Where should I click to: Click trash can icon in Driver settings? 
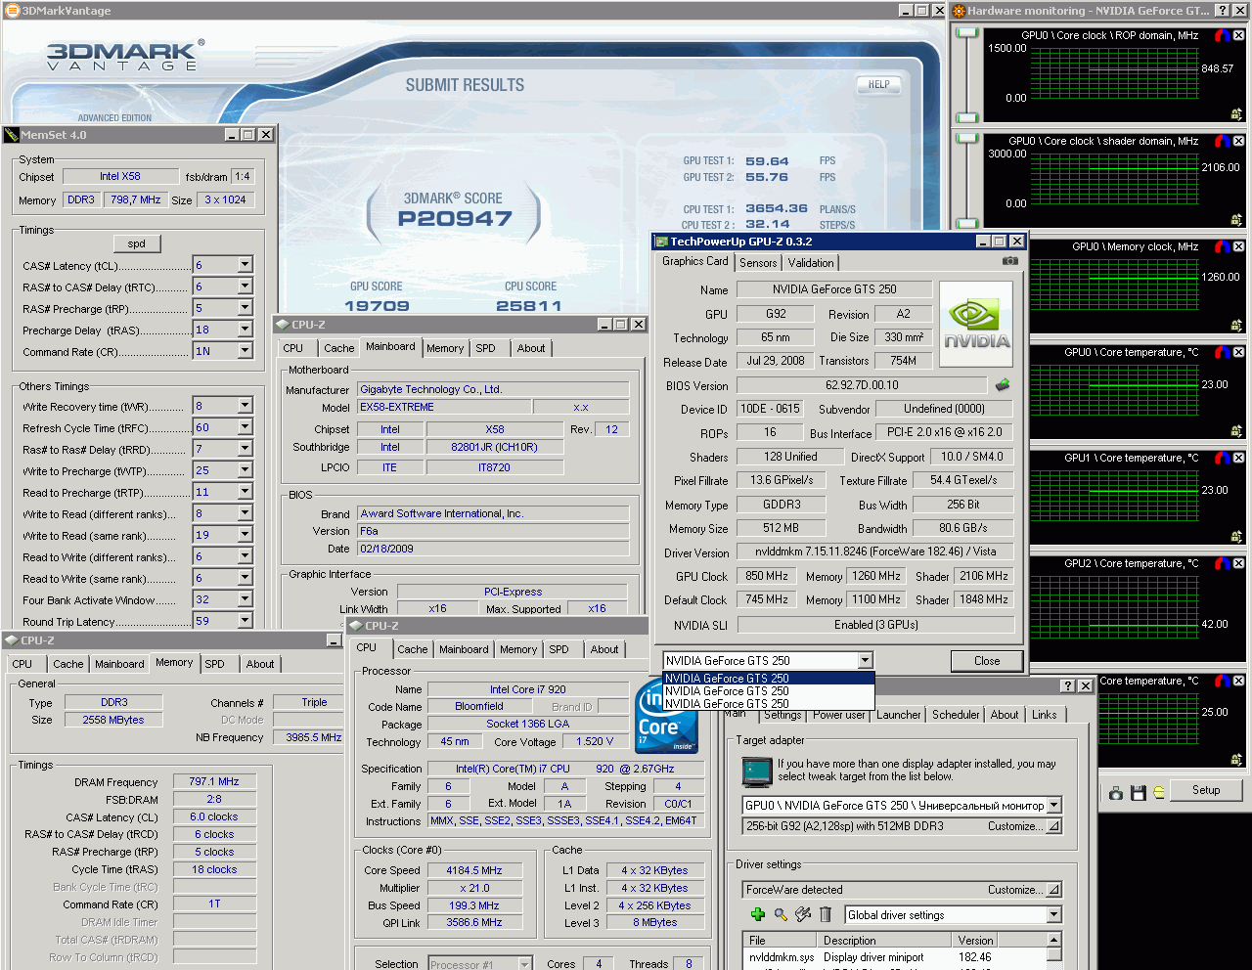[826, 914]
